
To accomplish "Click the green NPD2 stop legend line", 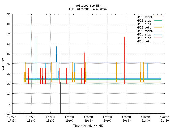I will point(158,21).
